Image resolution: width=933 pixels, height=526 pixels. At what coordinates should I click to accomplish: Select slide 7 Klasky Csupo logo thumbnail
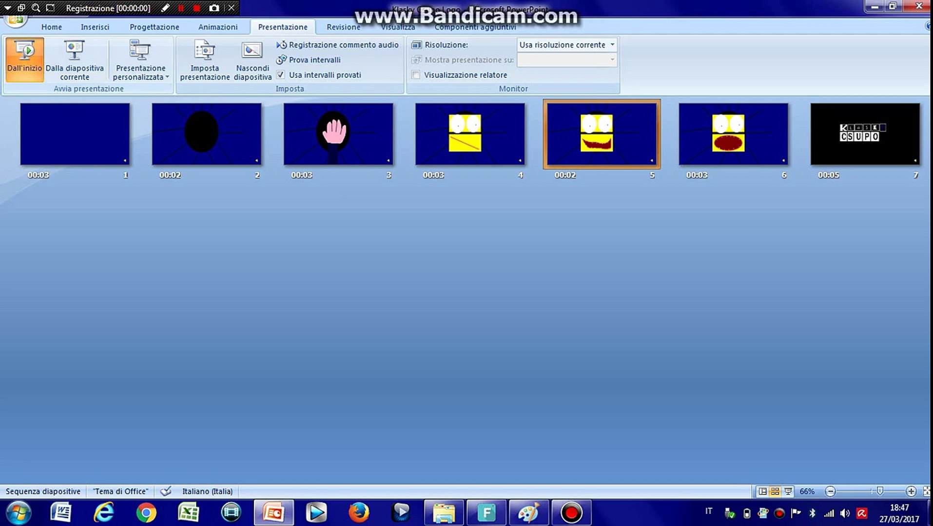coord(865,134)
